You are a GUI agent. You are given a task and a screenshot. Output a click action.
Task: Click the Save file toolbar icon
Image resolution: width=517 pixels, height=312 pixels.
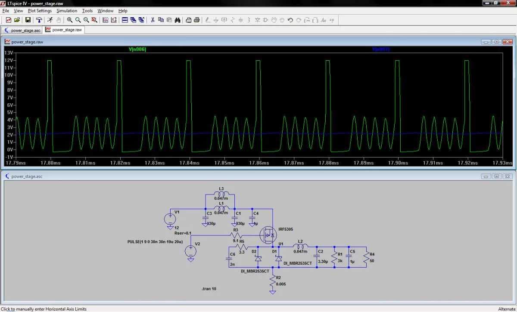point(28,20)
